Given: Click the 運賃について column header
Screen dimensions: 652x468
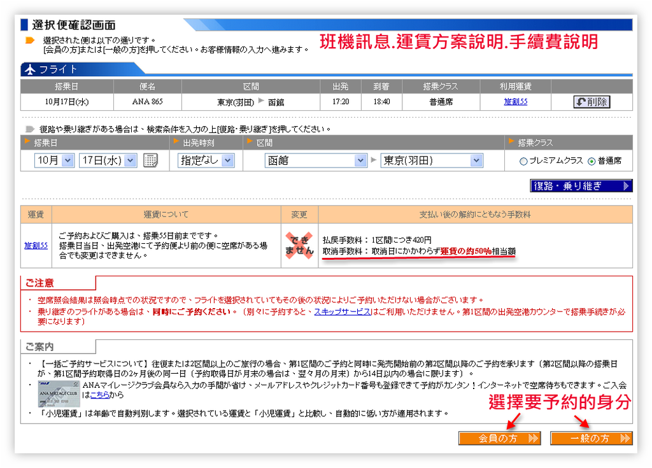Looking at the screenshot, I should click(x=166, y=215).
